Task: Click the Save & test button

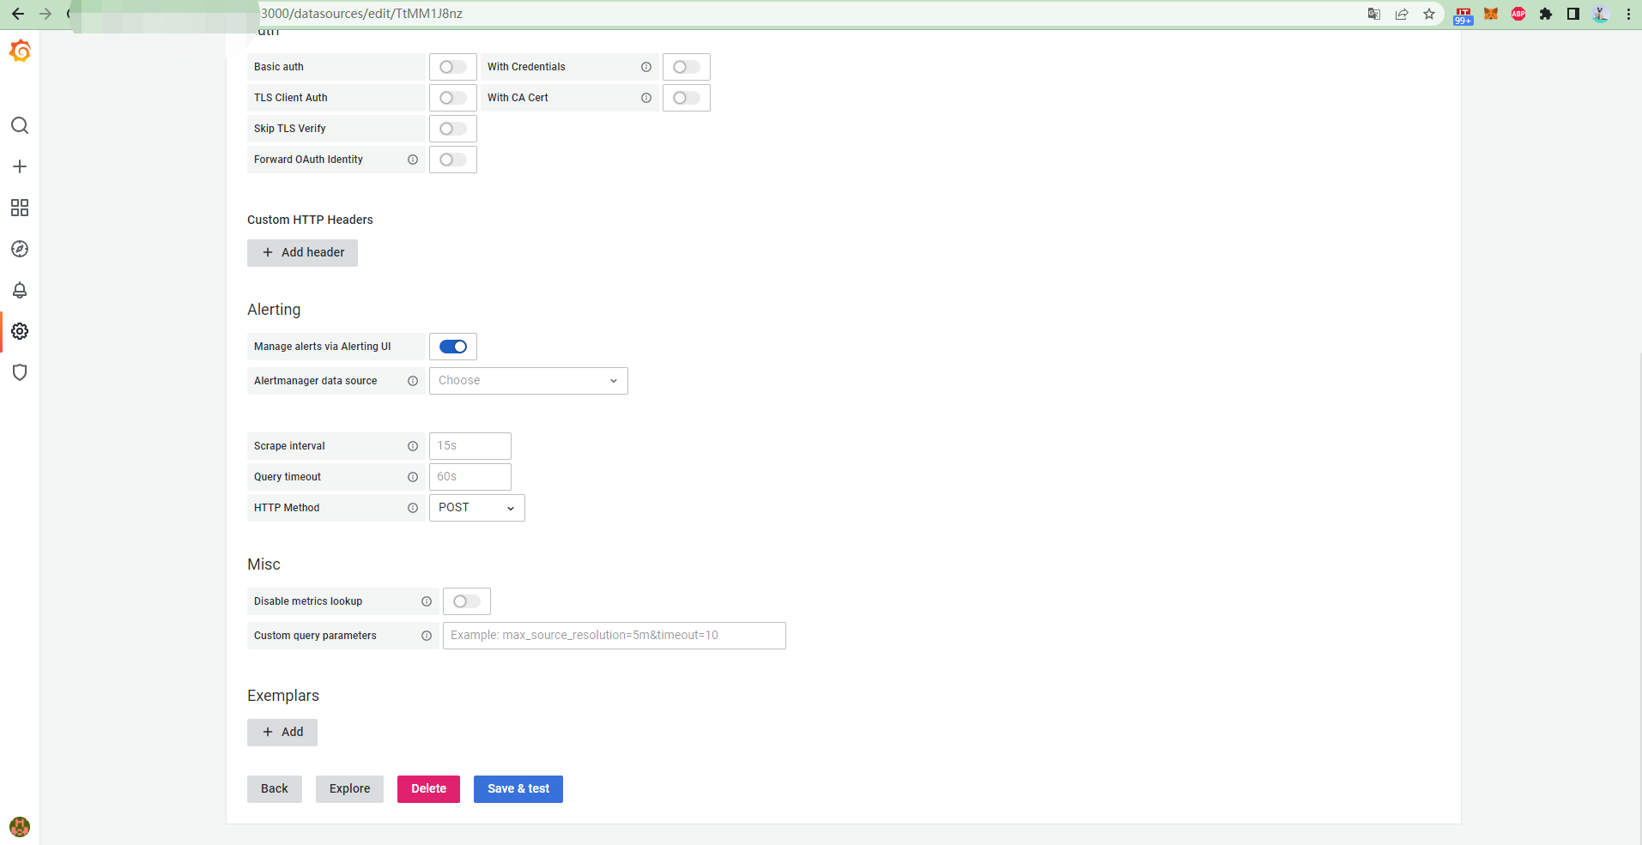Action: click(x=518, y=789)
